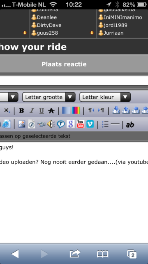Insert an audio clip with the speaker icon
This screenshot has width=148, height=264.
pos(51,124)
